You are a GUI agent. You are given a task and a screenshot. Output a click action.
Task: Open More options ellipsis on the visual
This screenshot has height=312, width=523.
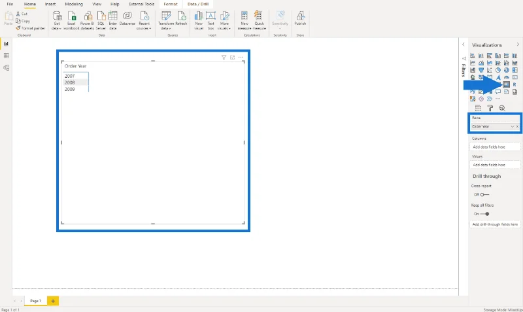pos(241,58)
